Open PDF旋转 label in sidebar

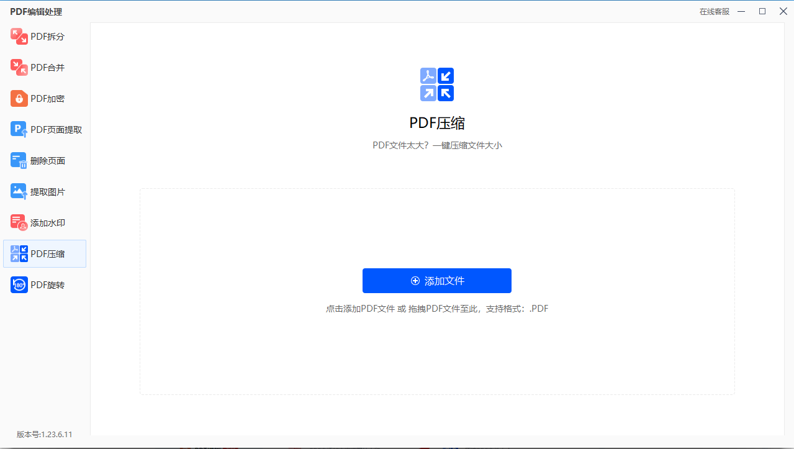point(48,285)
